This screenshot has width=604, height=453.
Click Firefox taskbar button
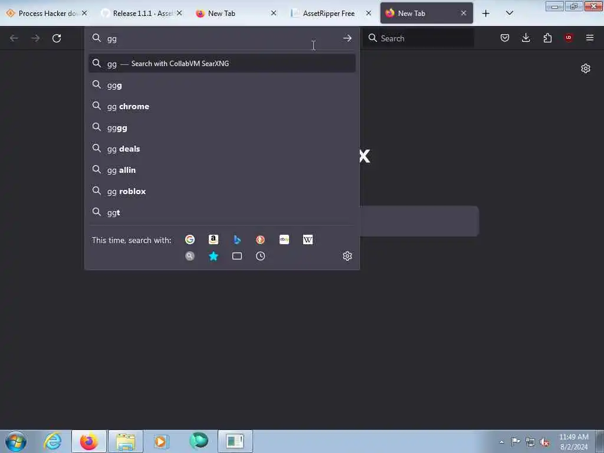(x=89, y=441)
